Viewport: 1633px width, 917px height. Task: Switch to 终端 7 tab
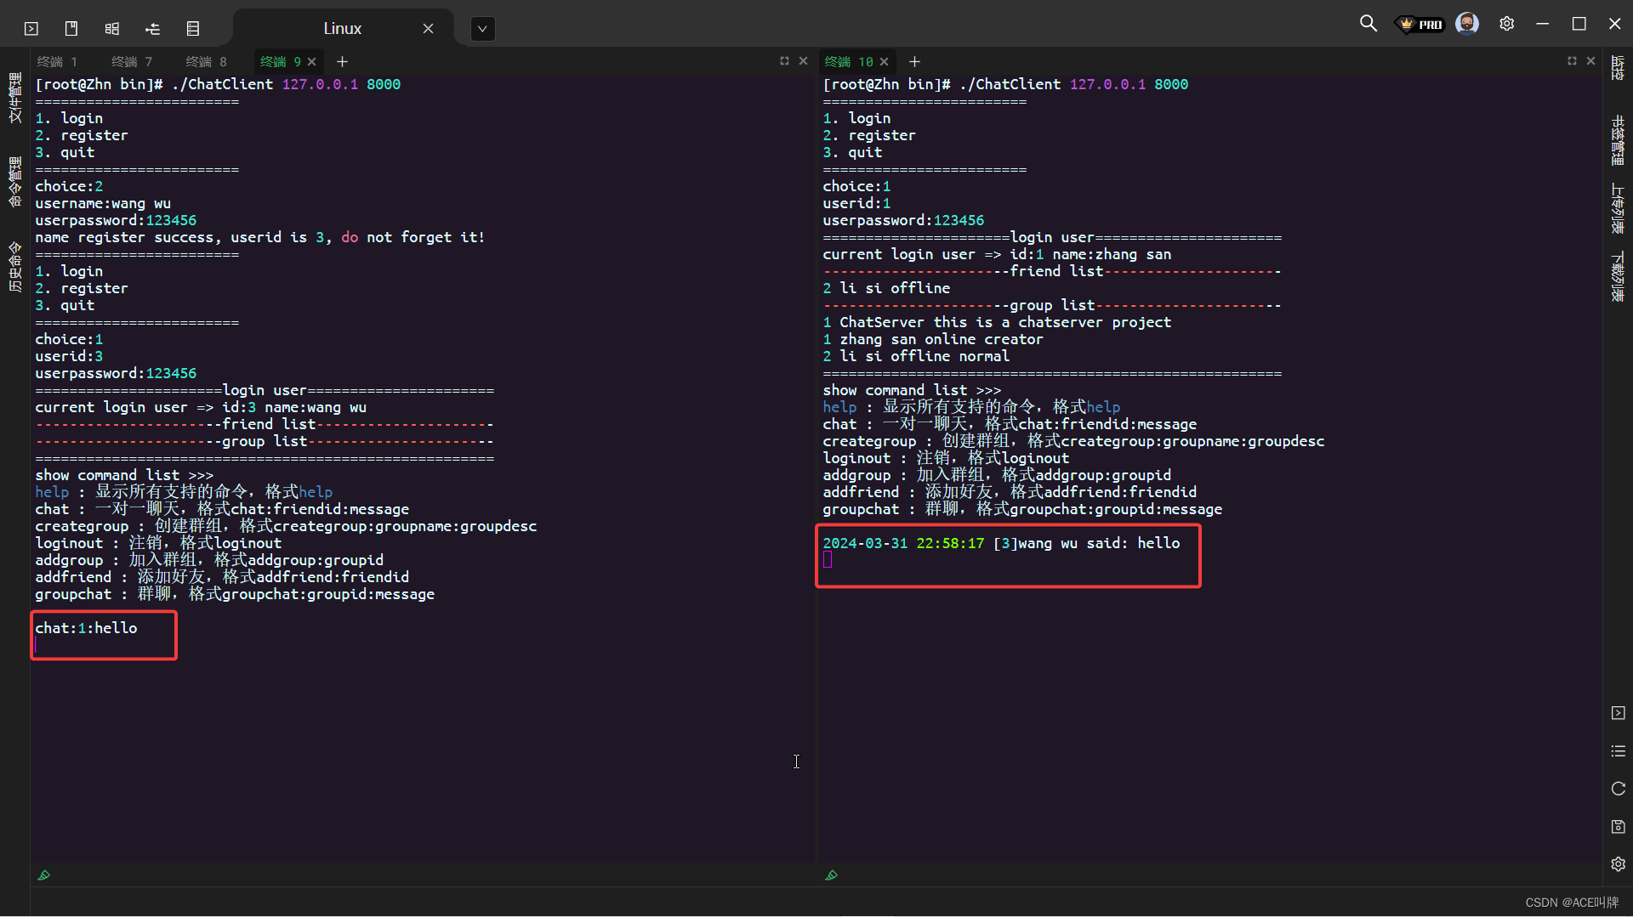click(131, 62)
